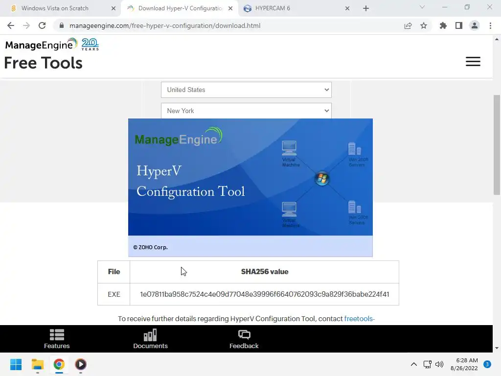Click the Chrome taskbar icon

coord(59,364)
